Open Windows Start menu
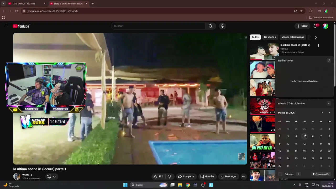 tap(125, 185)
